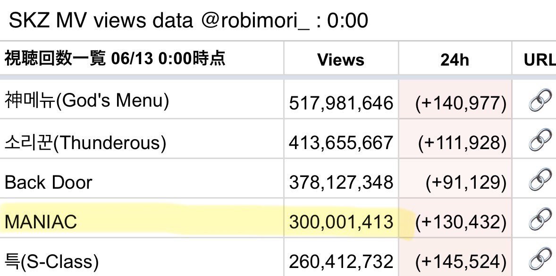Open the Back Door link icon
Viewport: 556px width, 276px height.
coord(540,180)
